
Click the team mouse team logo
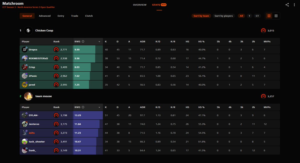click(x=28, y=96)
